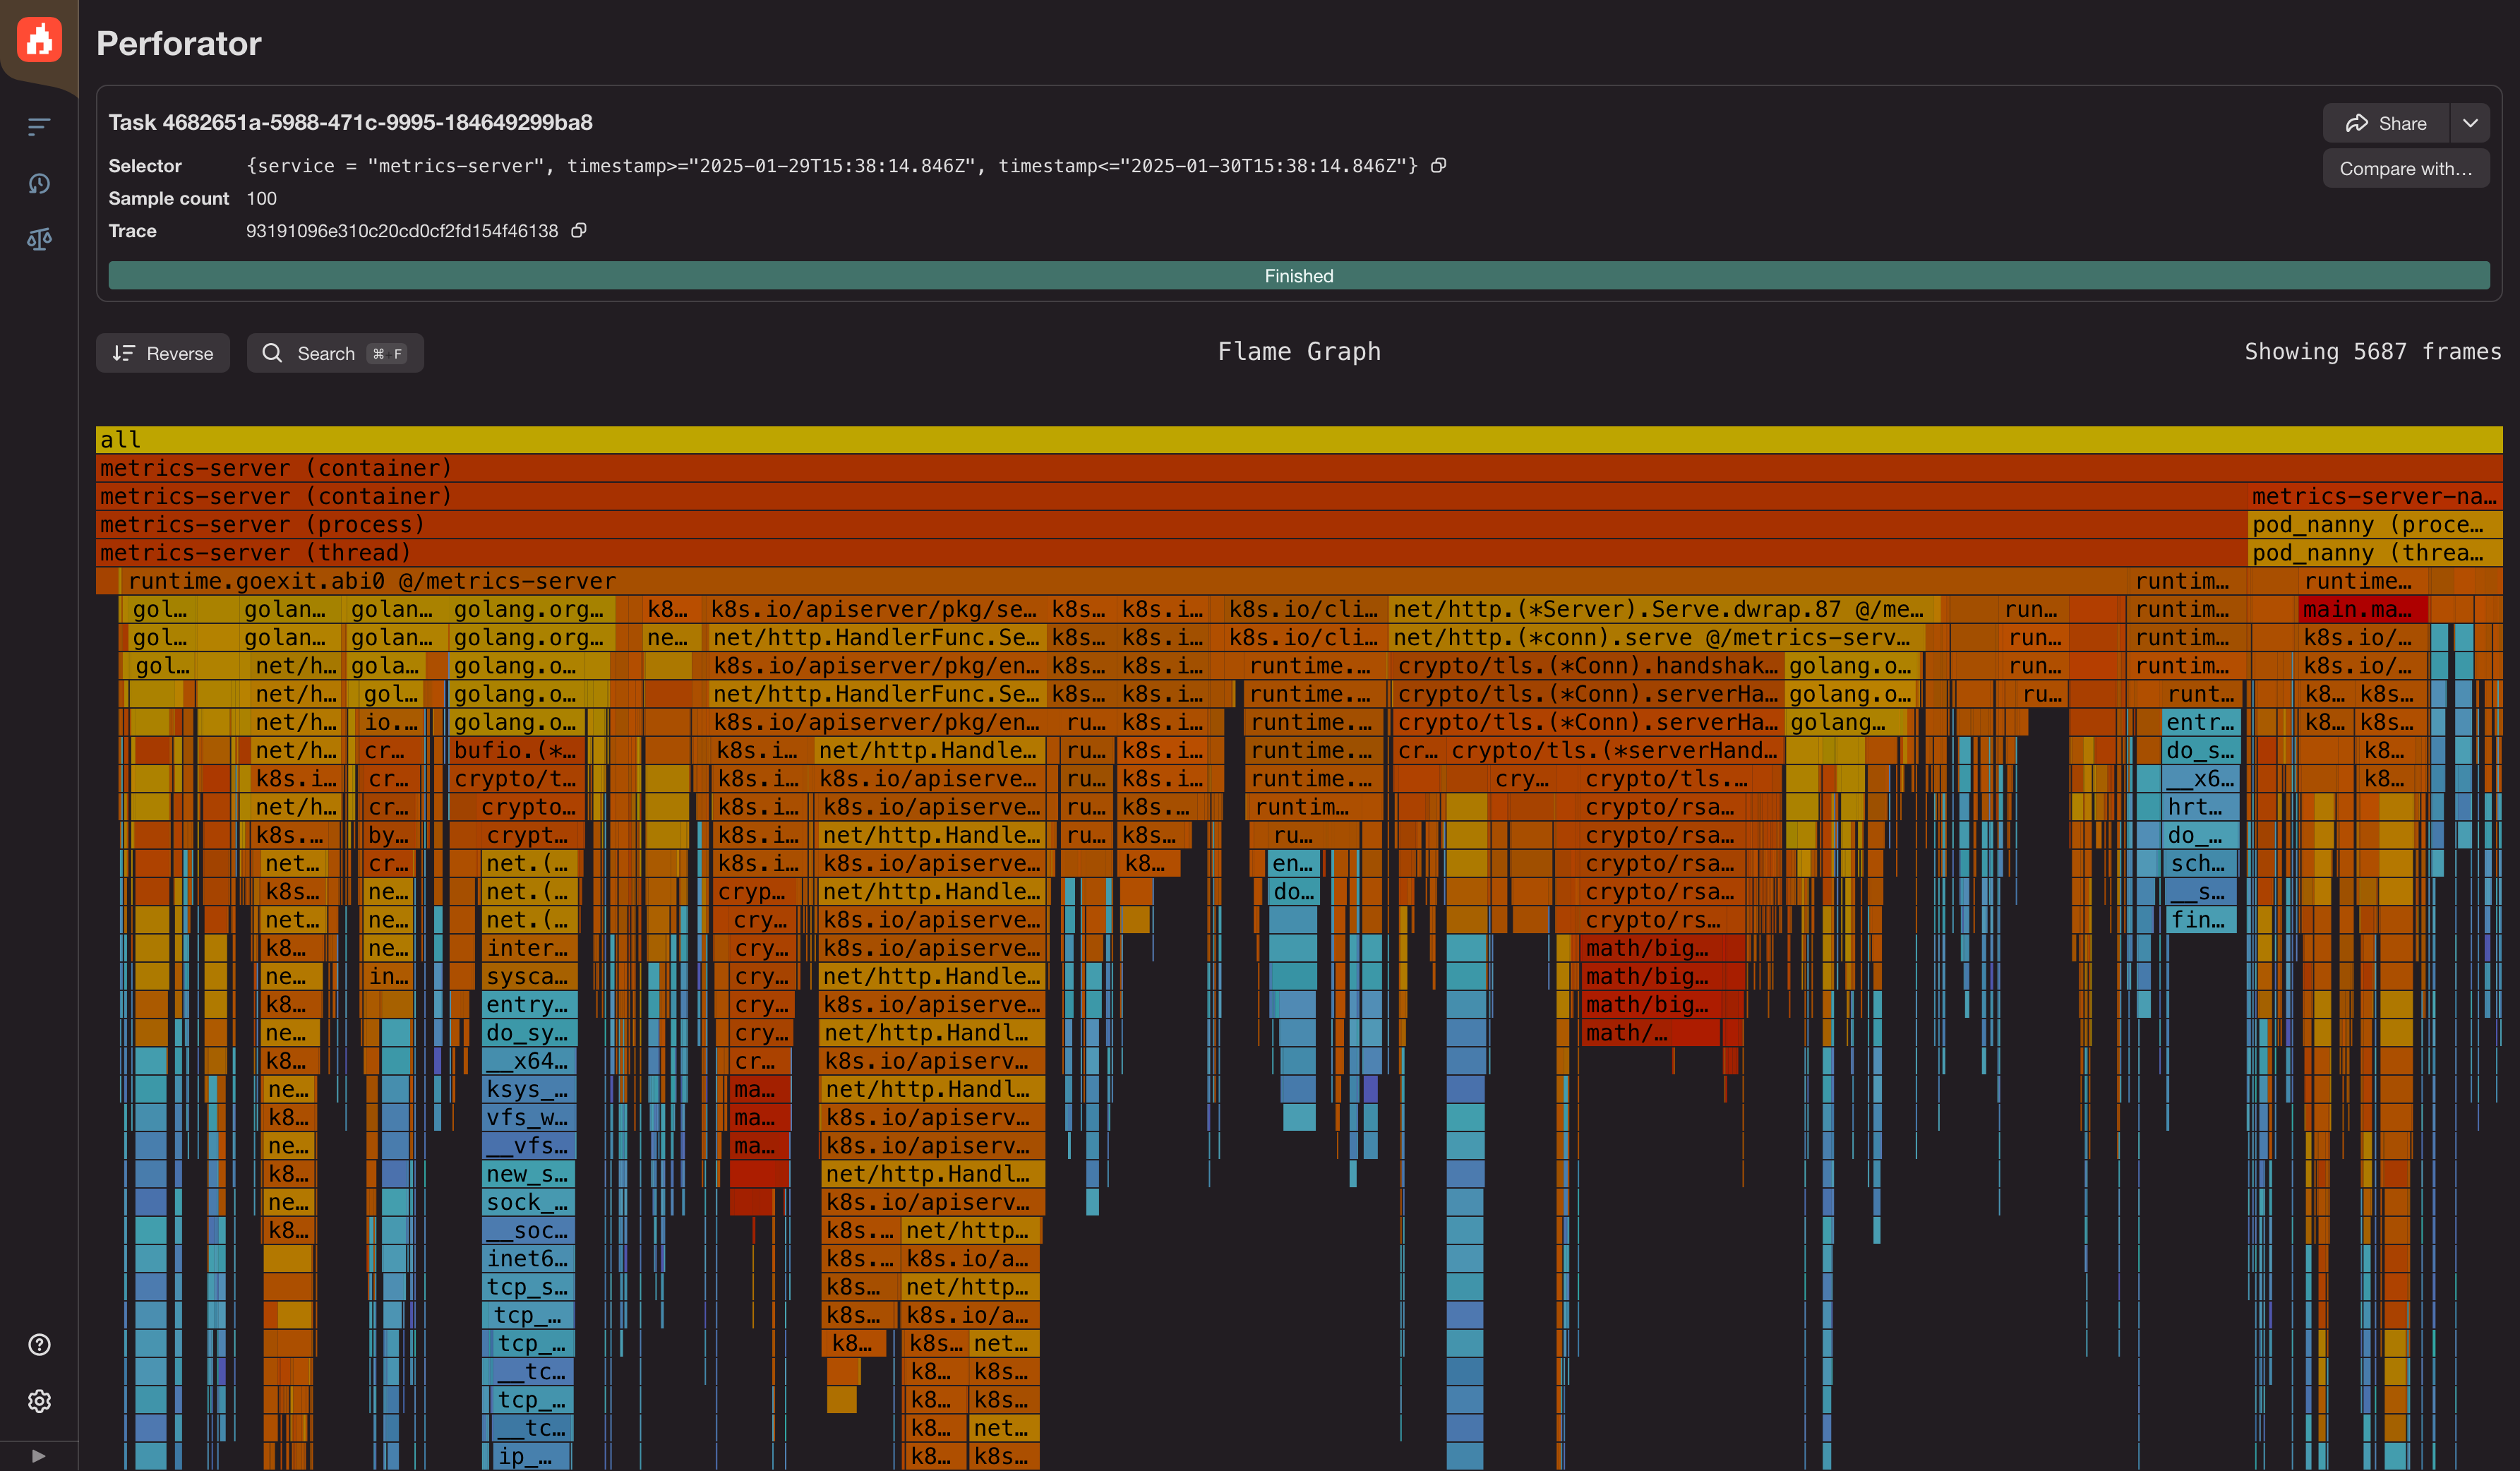2520x1471 pixels.
Task: Select the runtime.goexit.abi0 @/metrics-server frame
Action: 1123,581
